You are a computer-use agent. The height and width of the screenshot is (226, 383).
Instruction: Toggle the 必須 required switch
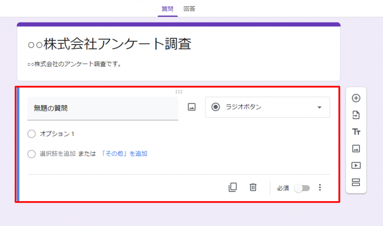(302, 188)
